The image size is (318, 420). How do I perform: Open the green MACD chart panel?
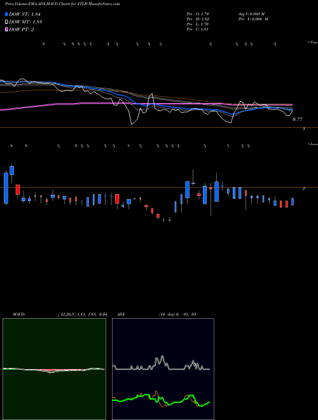[54, 369]
